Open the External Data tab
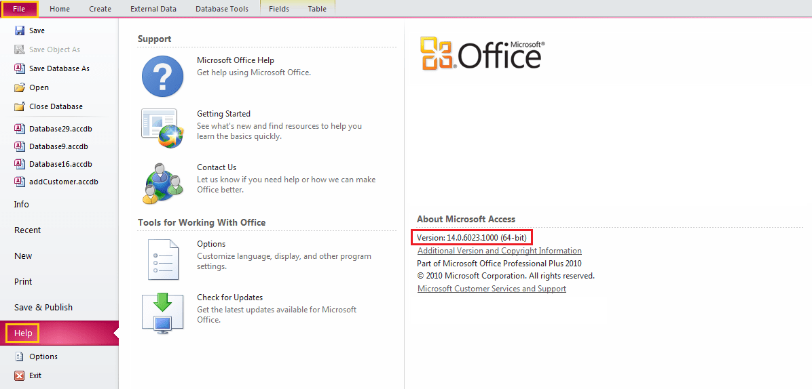This screenshot has width=812, height=389. point(153,9)
